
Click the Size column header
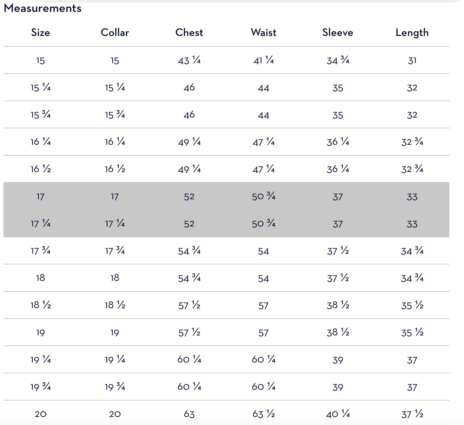point(40,32)
